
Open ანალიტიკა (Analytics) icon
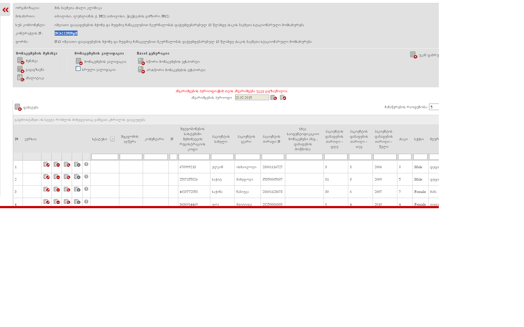coord(20,78)
